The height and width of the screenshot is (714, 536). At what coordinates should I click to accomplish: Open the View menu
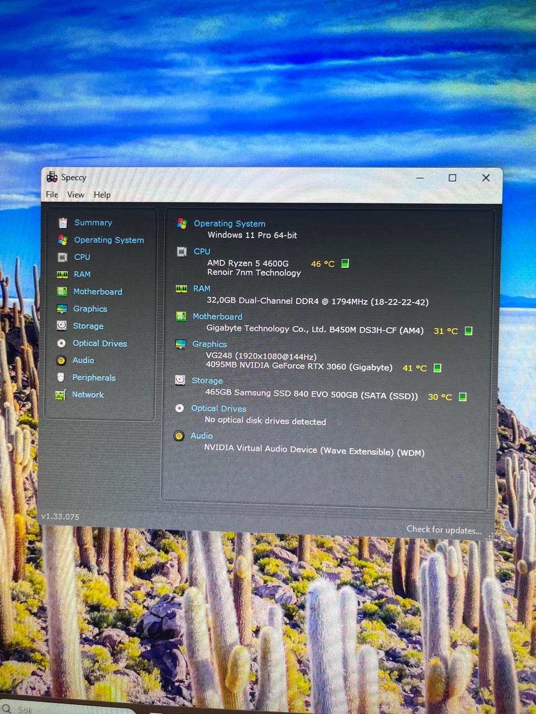click(x=75, y=195)
